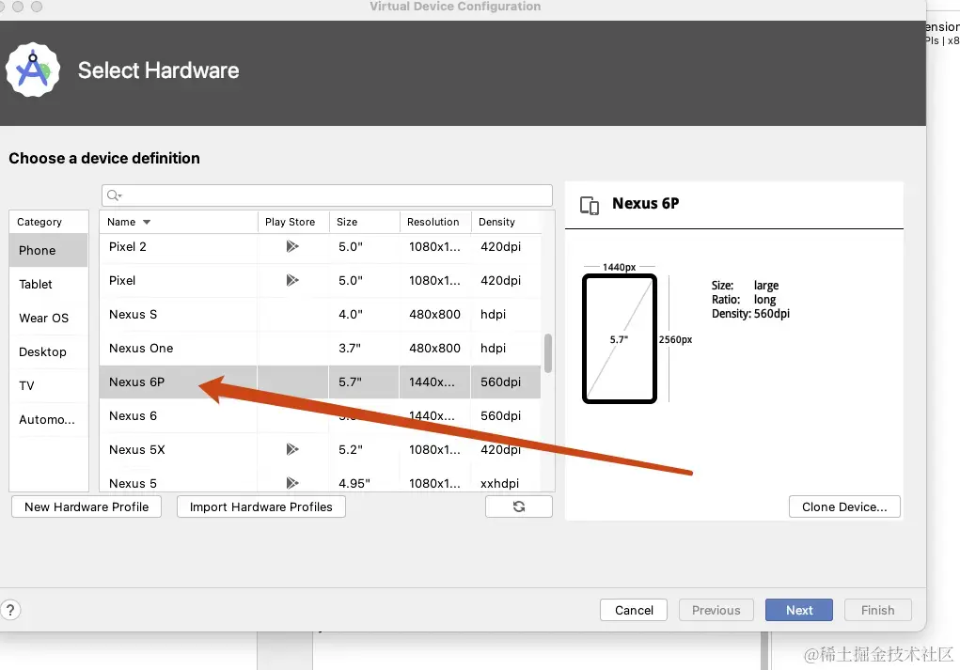
Task: Select the Nexus 6 device
Action: [x=321, y=415]
